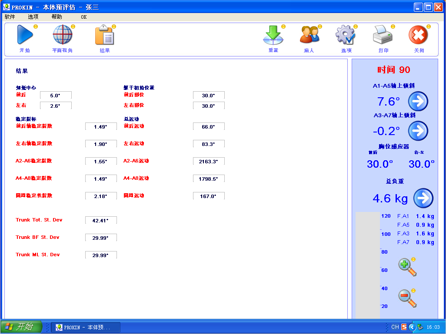Screen dimensions: 446x334
Task: Click the 167.0° circular movement field
Action: pyautogui.click(x=209, y=196)
